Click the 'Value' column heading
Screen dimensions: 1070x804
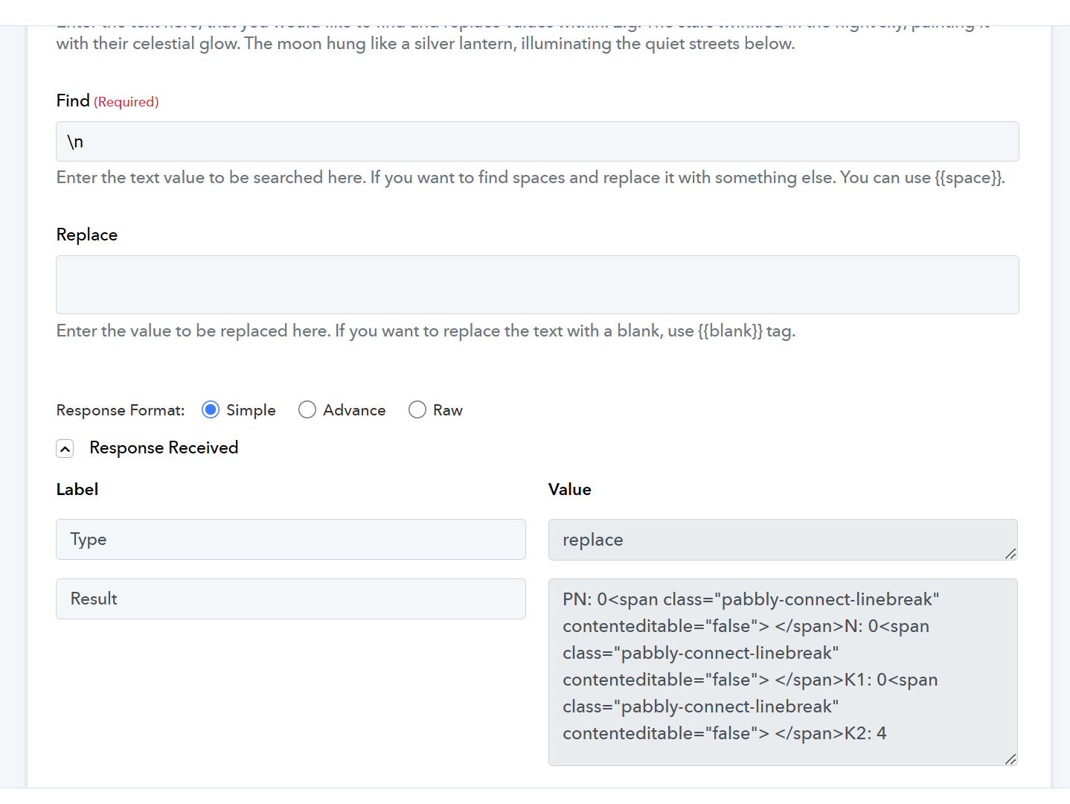pos(569,489)
